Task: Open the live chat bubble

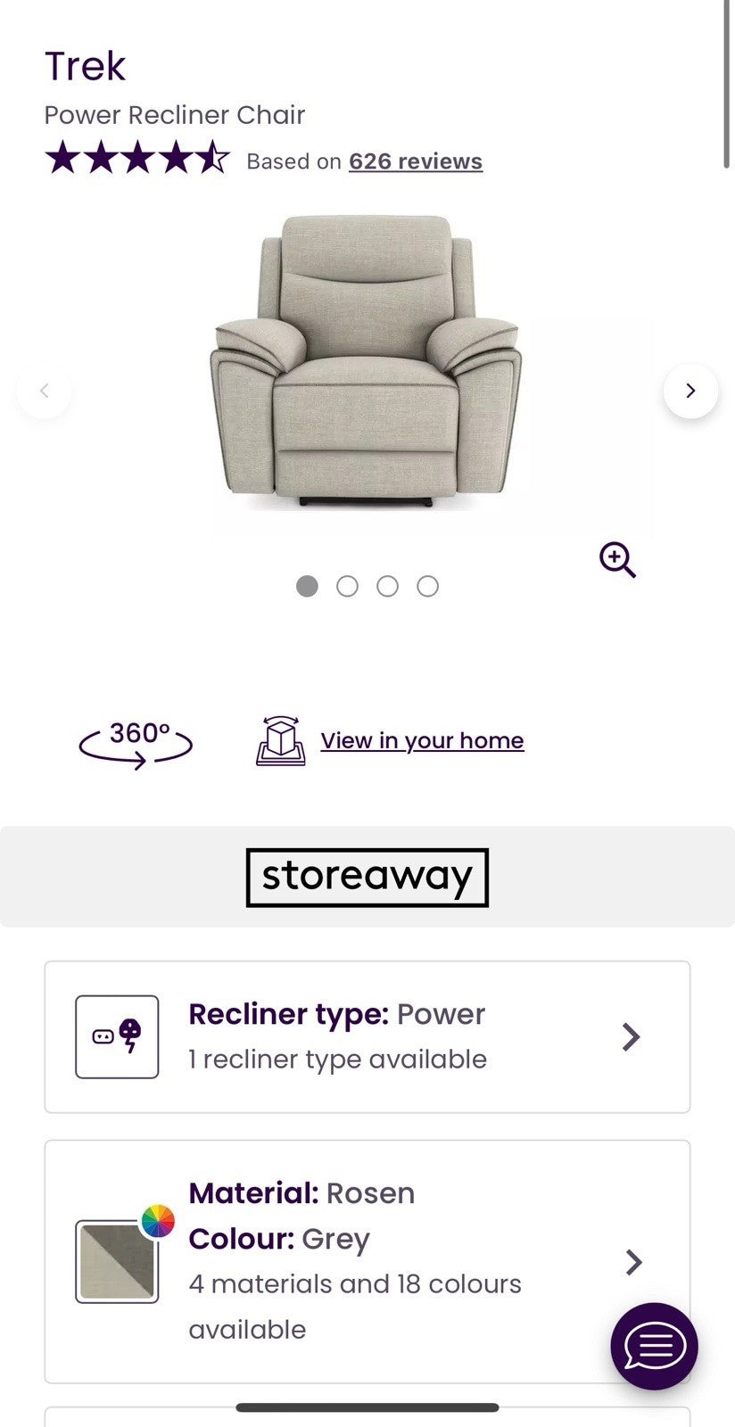Action: 654,1346
